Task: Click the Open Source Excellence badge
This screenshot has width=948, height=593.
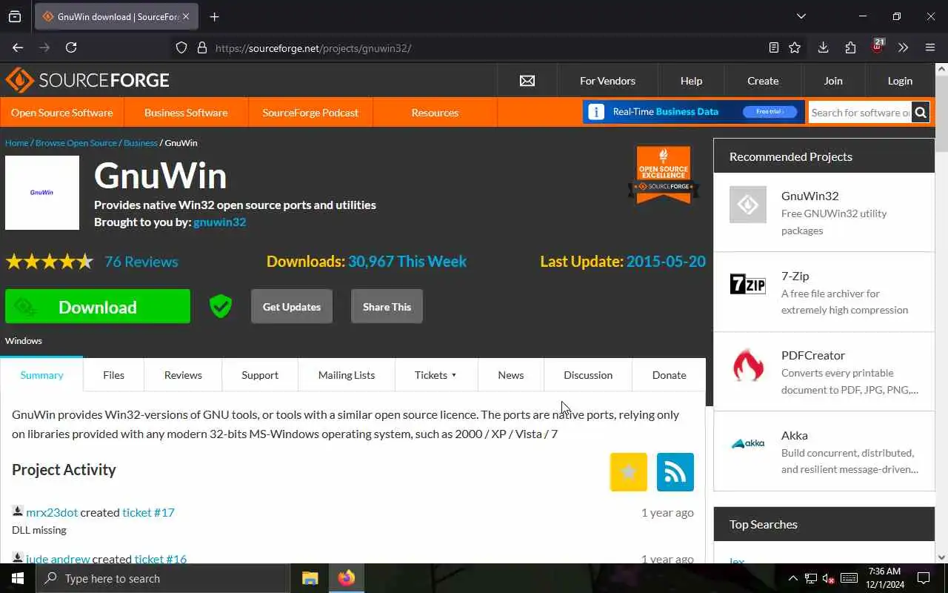Action: click(663, 175)
